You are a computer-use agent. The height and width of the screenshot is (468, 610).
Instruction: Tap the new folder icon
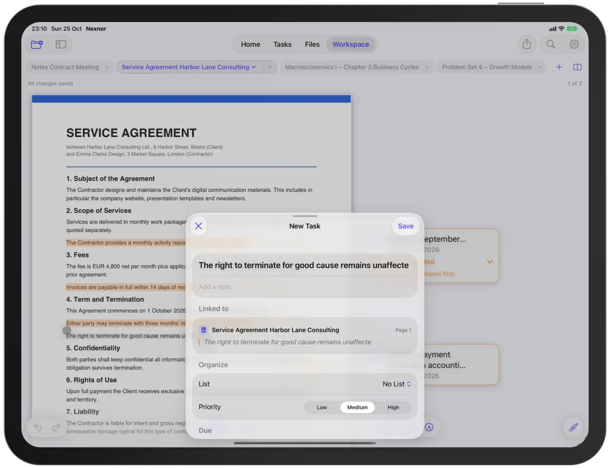click(x=37, y=45)
